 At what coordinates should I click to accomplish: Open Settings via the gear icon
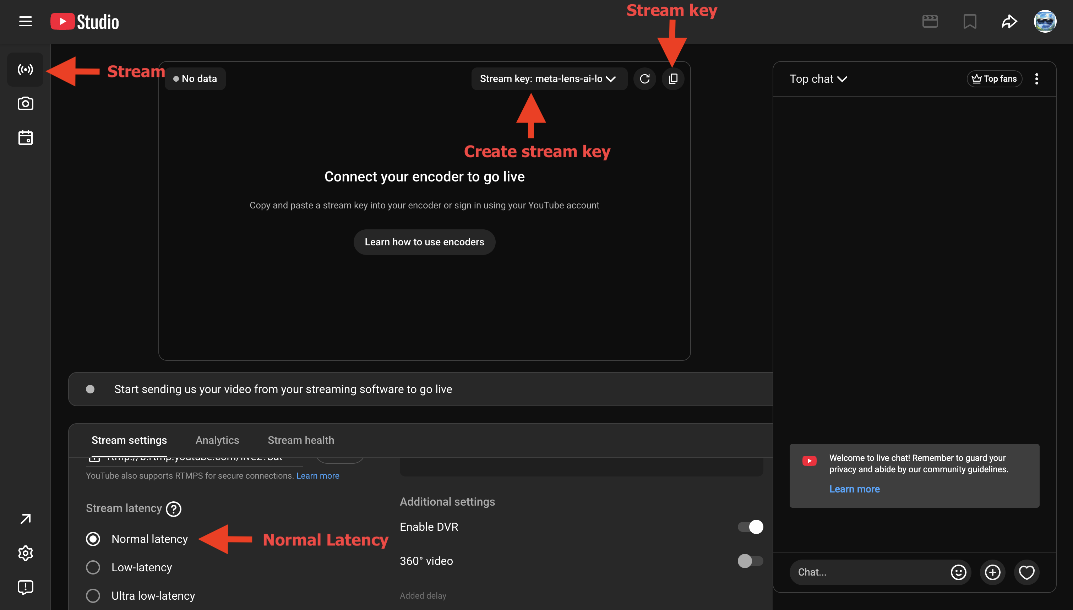[x=26, y=553]
